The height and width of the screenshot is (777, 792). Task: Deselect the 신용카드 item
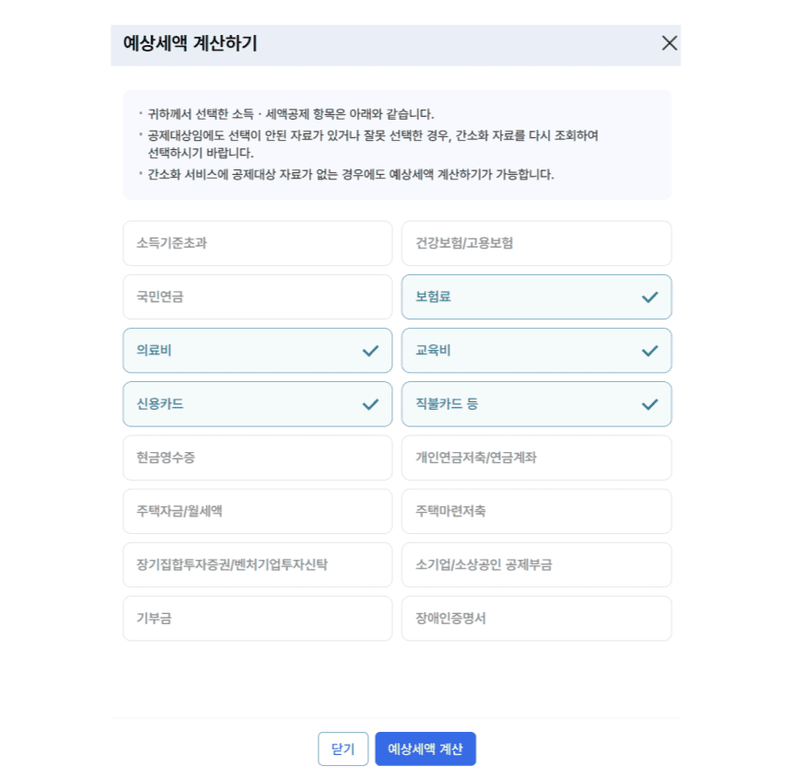click(258, 404)
